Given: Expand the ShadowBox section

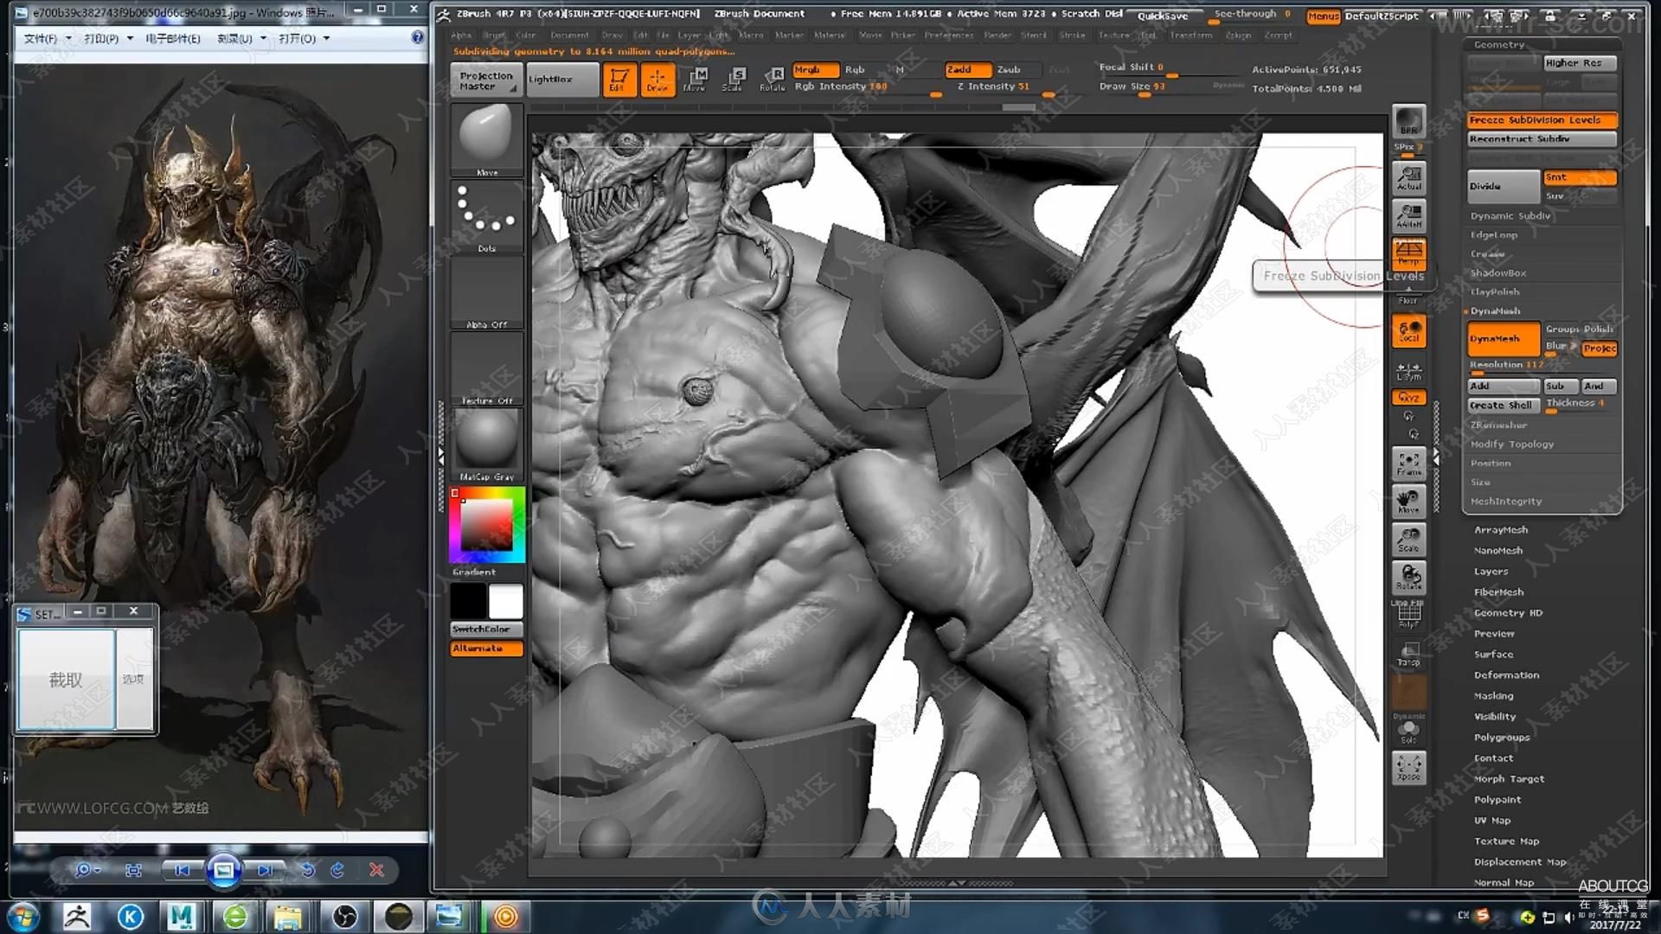Looking at the screenshot, I should pos(1498,273).
